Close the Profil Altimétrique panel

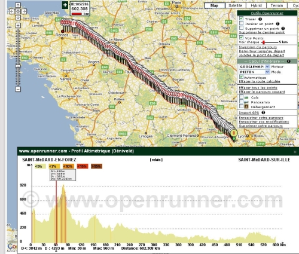point(295,152)
